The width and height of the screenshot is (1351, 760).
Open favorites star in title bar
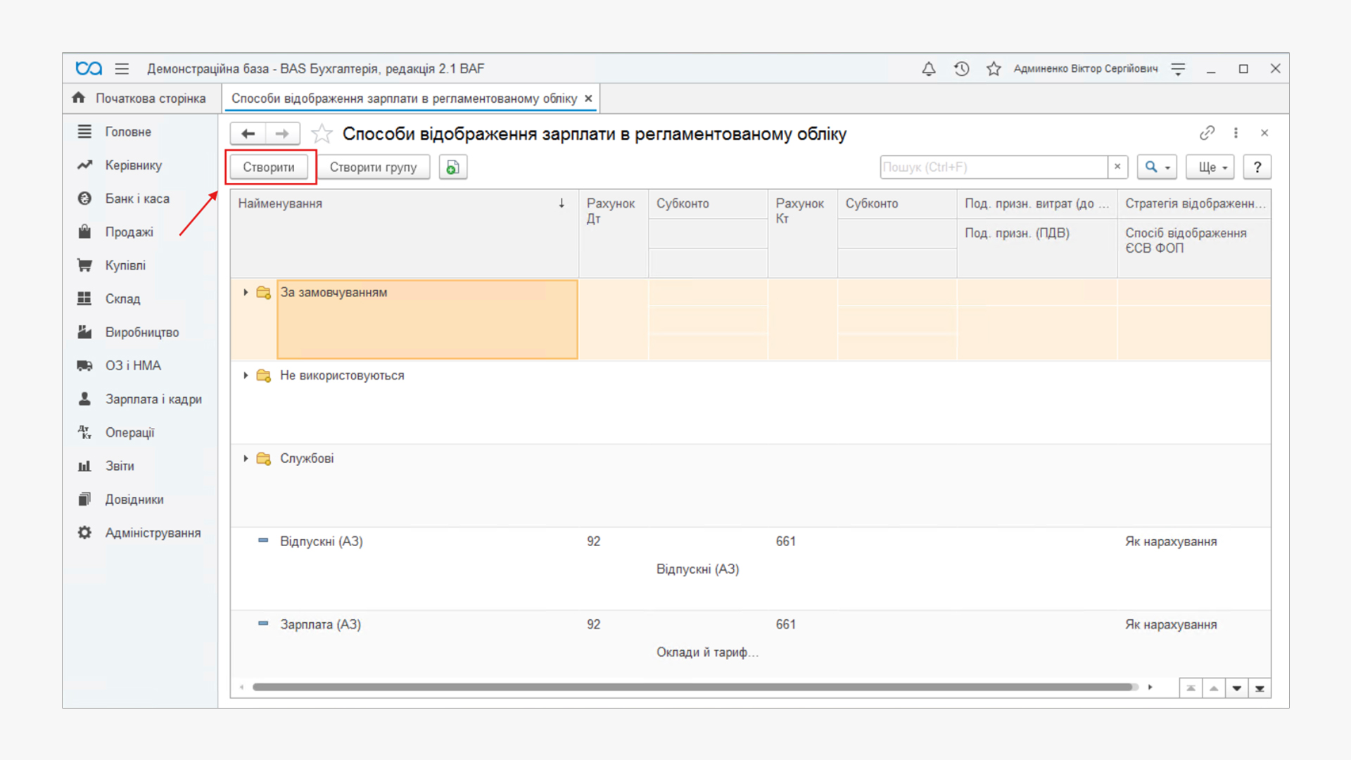994,69
